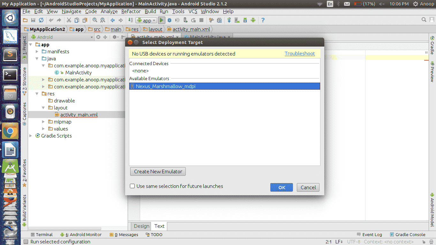Select MainActivity in project tree
Viewport: 436px width, 245px height.
coord(79,73)
